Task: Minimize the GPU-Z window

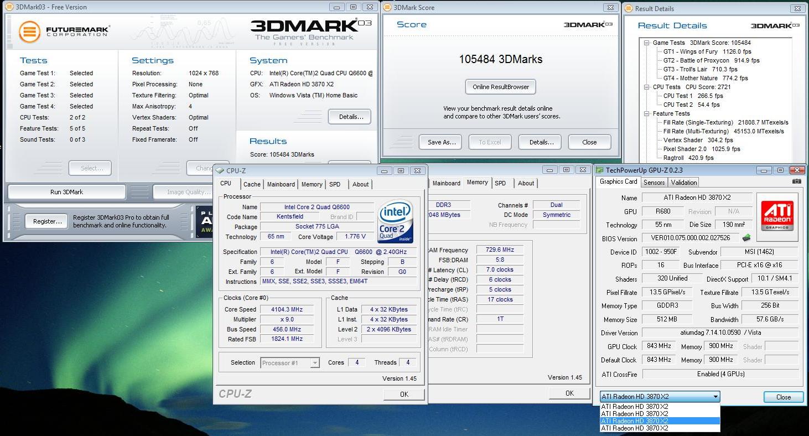Action: point(764,170)
